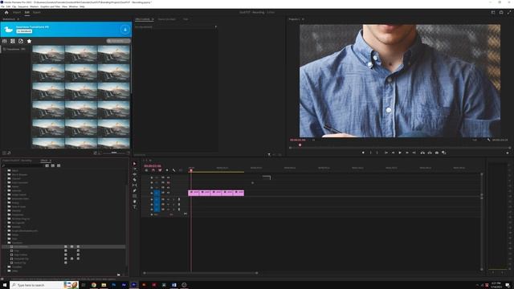Toggle lock on V1 track
The width and height of the screenshot is (514, 289).
152,193
